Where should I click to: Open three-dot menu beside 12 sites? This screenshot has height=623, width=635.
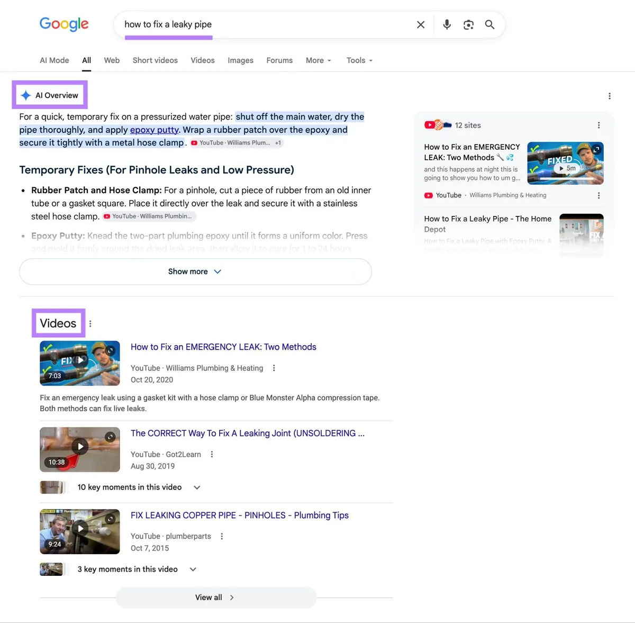pyautogui.click(x=598, y=125)
